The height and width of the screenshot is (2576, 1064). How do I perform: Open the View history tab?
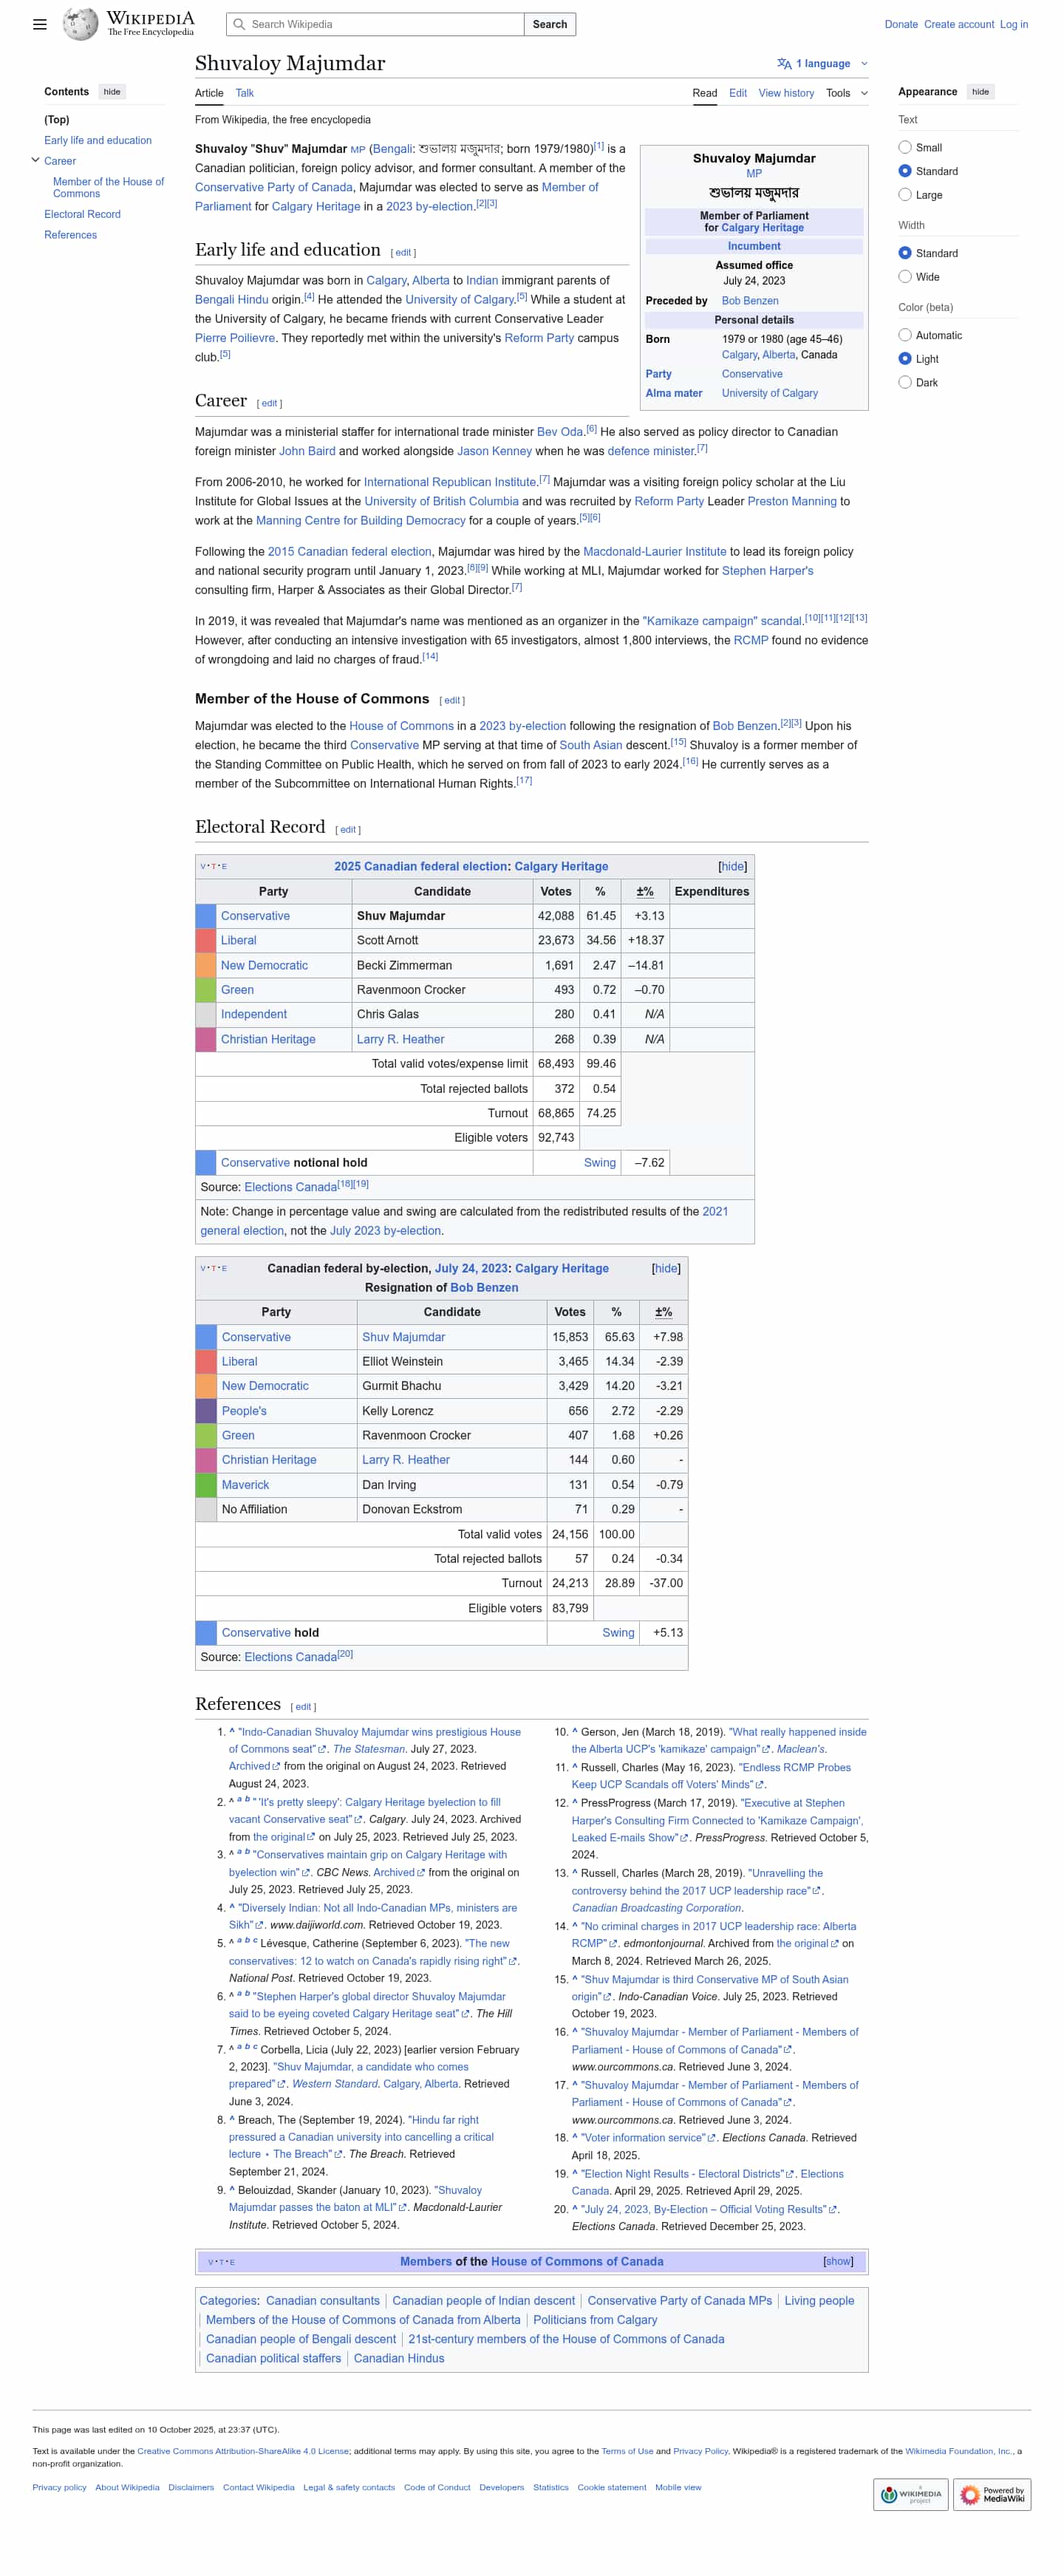pyautogui.click(x=786, y=93)
